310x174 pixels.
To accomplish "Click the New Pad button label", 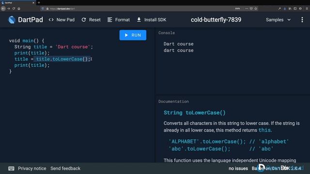I will click(65, 20).
